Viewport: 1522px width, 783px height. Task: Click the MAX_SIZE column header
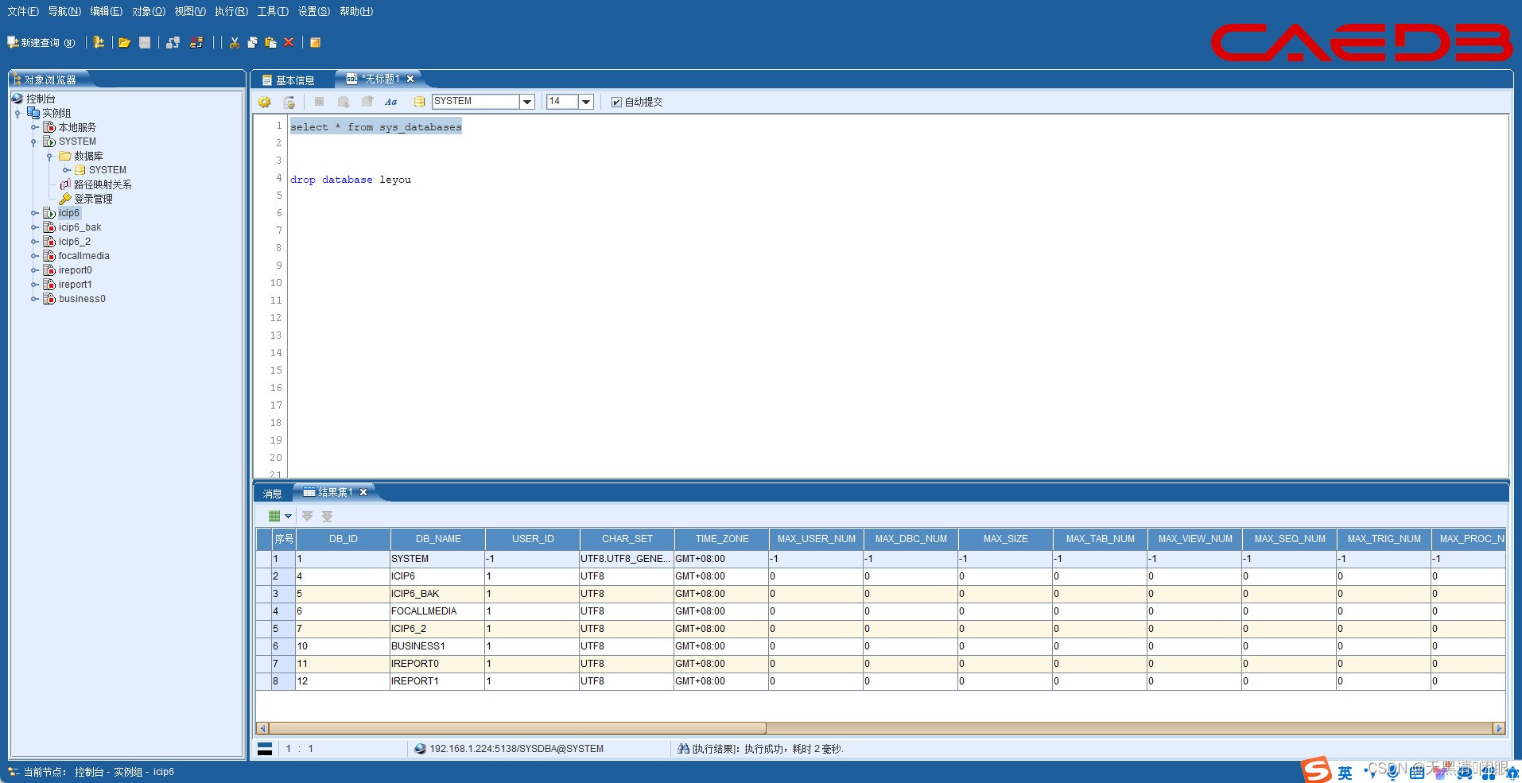(1005, 539)
